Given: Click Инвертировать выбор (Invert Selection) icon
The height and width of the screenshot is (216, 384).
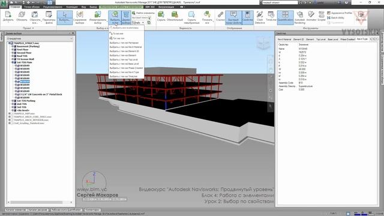Looking at the screenshot, I should pos(97,14).
